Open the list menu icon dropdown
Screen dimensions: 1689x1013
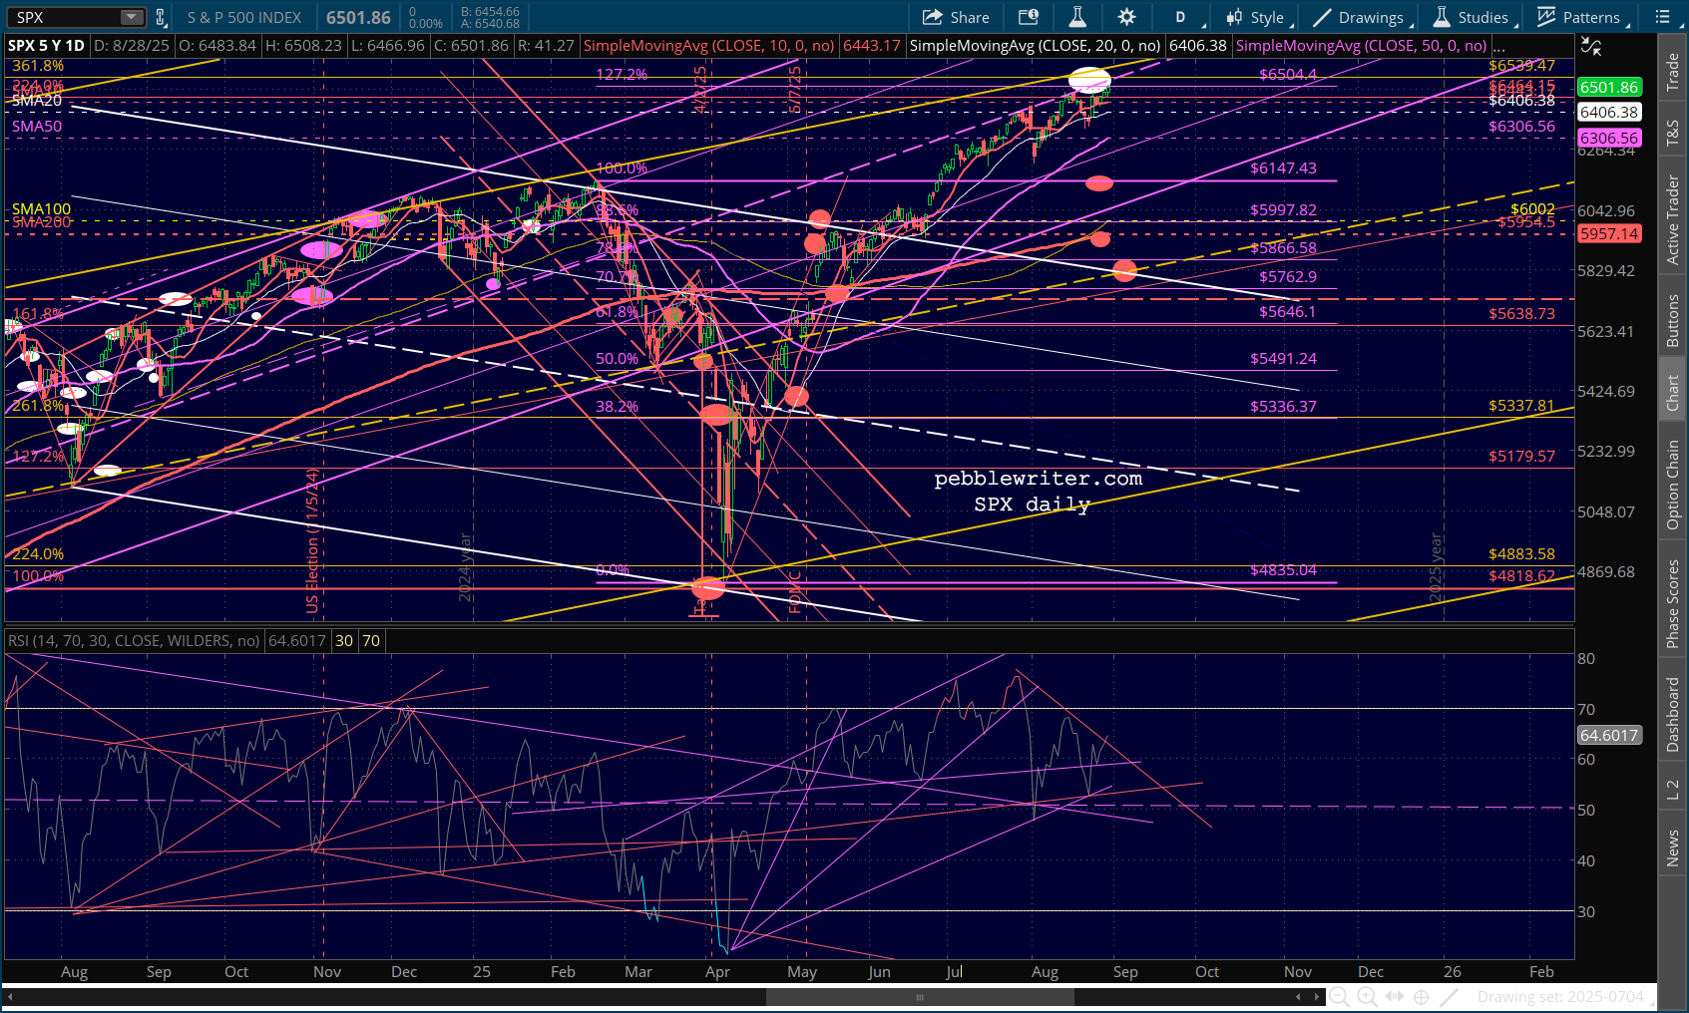(x=1667, y=17)
